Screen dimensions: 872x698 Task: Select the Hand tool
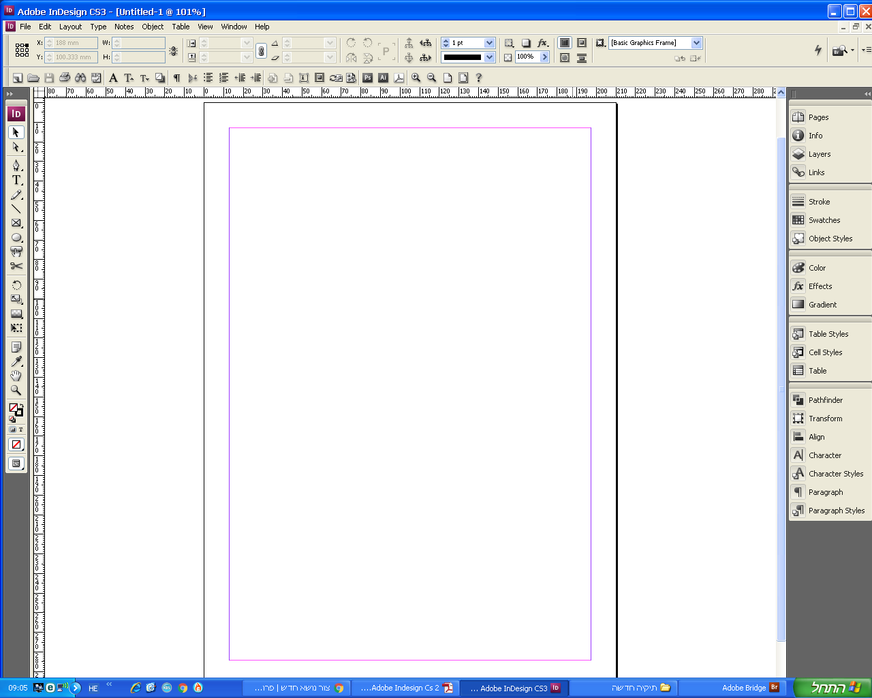pyautogui.click(x=16, y=376)
